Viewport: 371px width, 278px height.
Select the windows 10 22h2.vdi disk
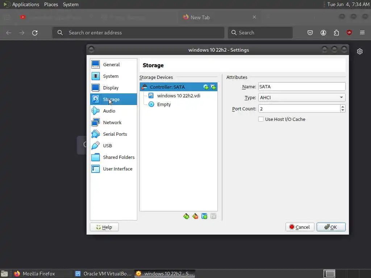(179, 96)
